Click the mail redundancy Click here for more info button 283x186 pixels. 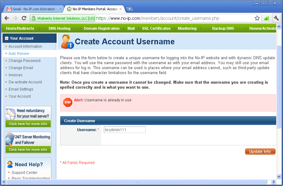28,124
